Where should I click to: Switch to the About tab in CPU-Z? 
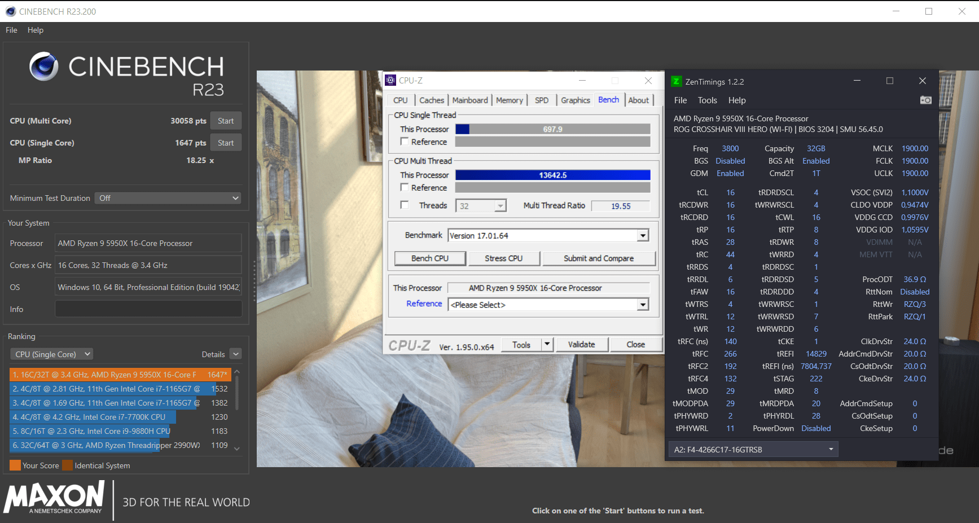point(639,100)
